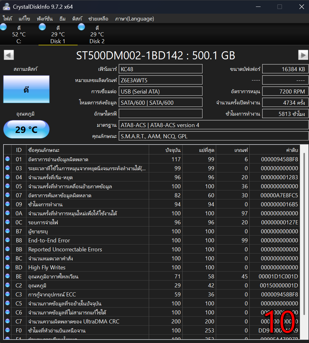
Task: Click the firmware field showing KC48
Action: pyautogui.click(x=161, y=69)
